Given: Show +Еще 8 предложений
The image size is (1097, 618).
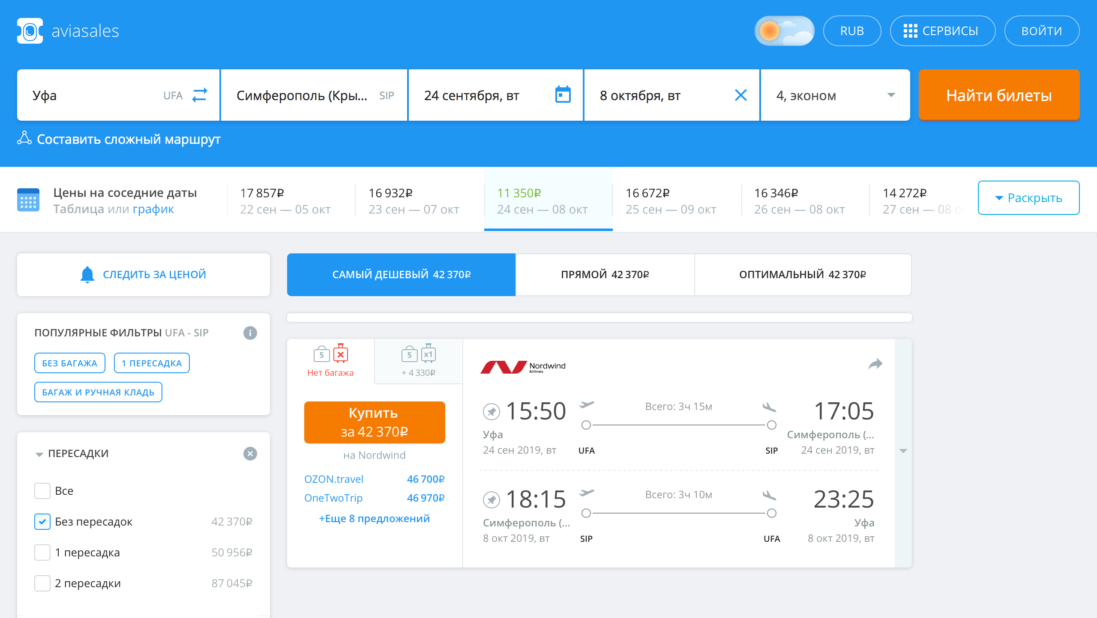Looking at the screenshot, I should click(x=375, y=518).
